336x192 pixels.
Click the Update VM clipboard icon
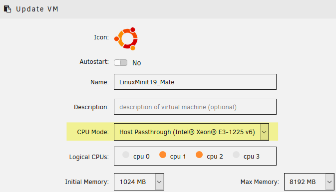tap(7, 9)
